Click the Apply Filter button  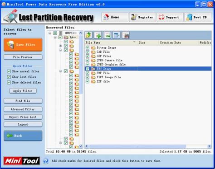[x=23, y=91]
